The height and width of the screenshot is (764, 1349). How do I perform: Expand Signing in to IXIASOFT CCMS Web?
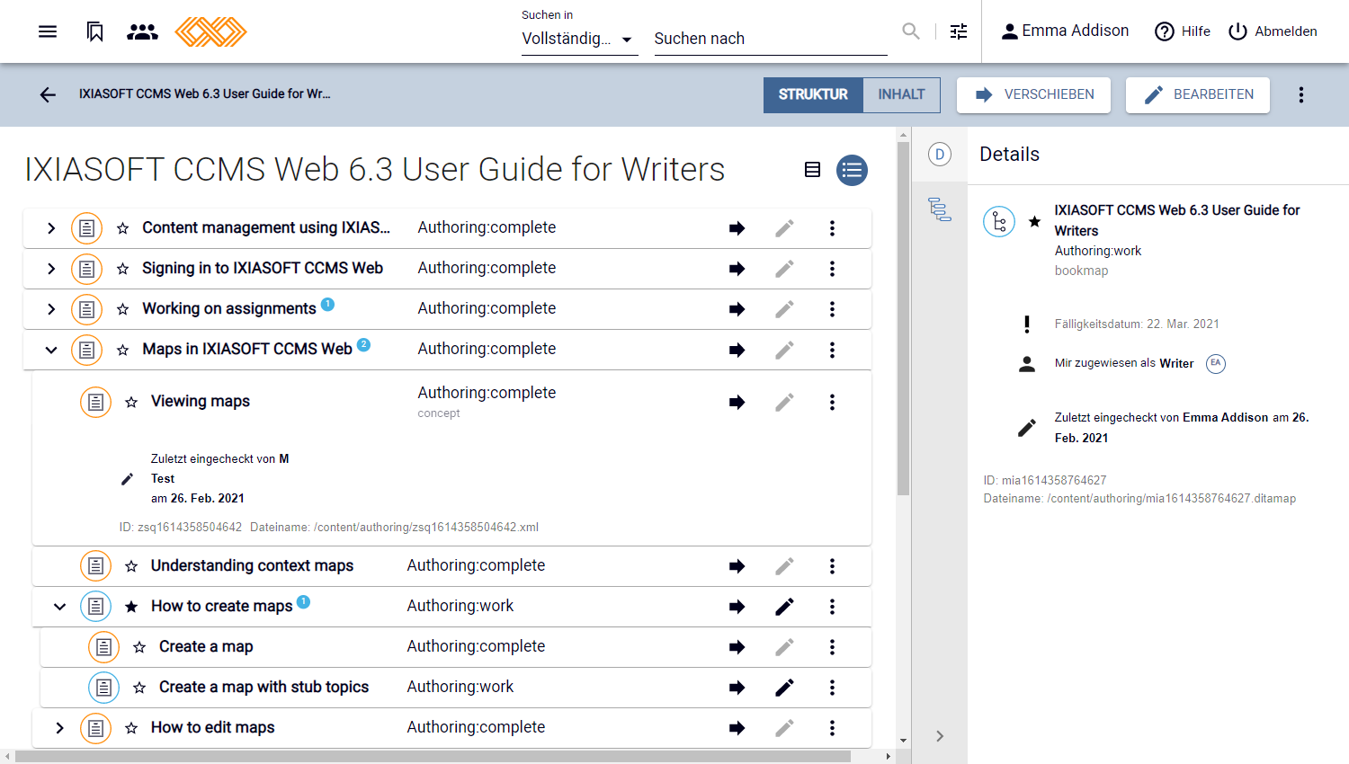click(51, 269)
